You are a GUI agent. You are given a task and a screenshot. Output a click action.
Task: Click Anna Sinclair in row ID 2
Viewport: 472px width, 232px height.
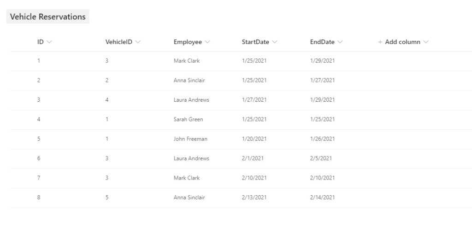pyautogui.click(x=189, y=80)
